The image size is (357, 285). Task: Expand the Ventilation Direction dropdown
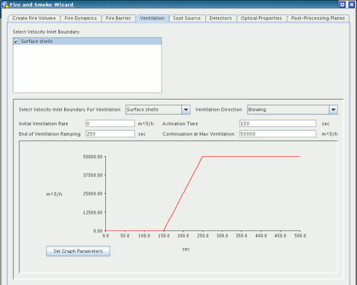(x=333, y=110)
